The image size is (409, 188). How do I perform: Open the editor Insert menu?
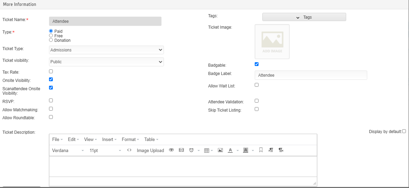tap(109, 139)
